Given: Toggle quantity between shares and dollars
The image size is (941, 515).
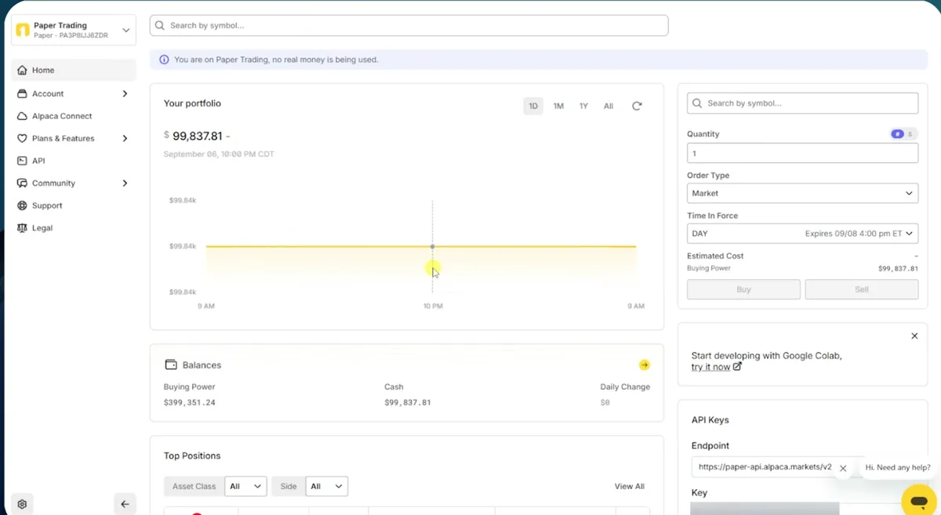Looking at the screenshot, I should click(903, 134).
